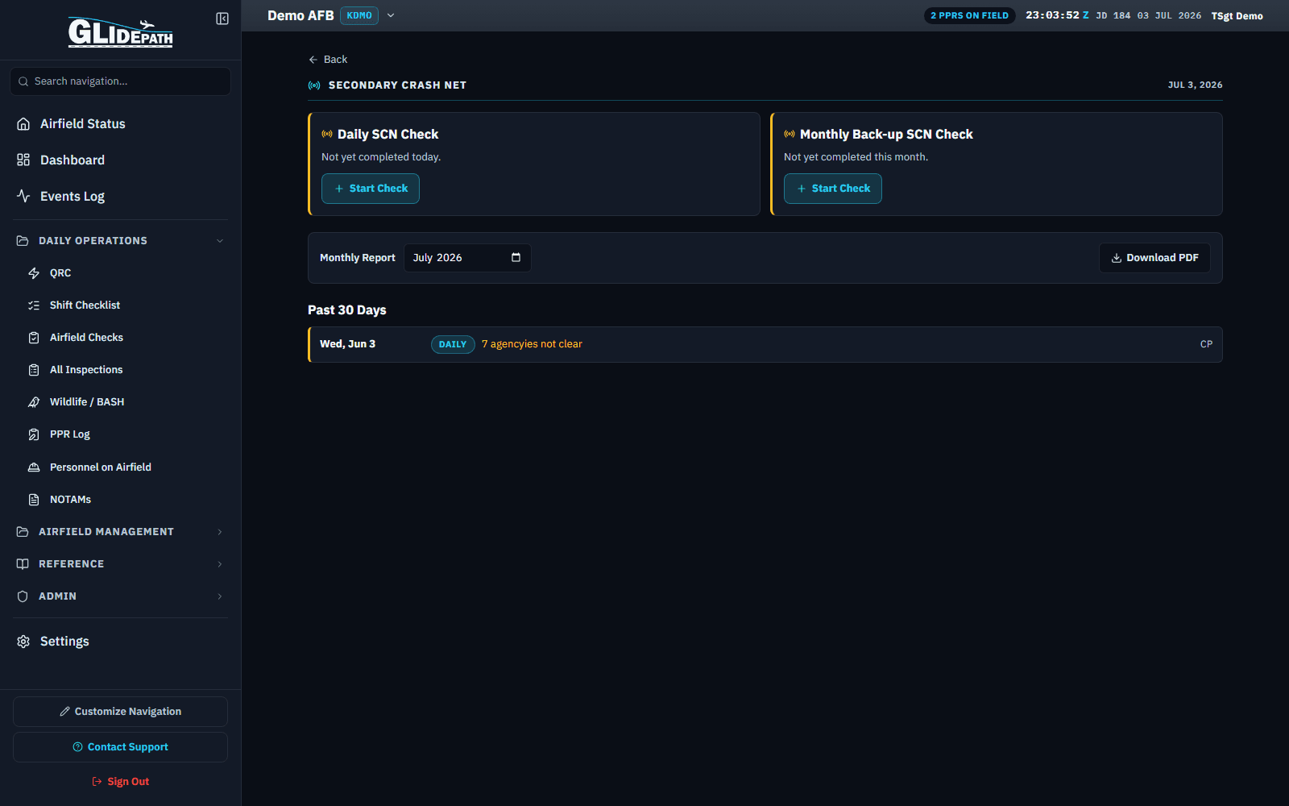Image resolution: width=1289 pixels, height=806 pixels.
Task: Open the base selector dropdown next to KDMO
Action: pos(391,15)
